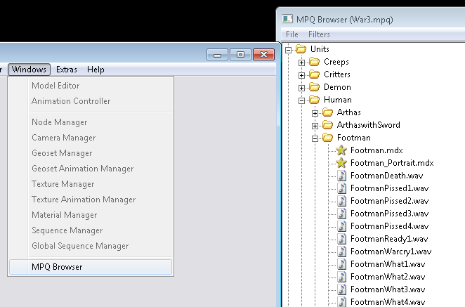Click the Arthas folder icon
The width and height of the screenshot is (465, 307).
[x=328, y=112]
